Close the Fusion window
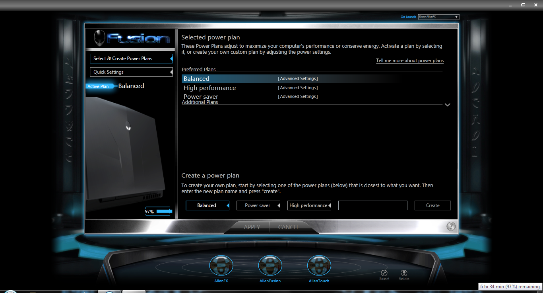Image resolution: width=543 pixels, height=293 pixels. tap(535, 5)
